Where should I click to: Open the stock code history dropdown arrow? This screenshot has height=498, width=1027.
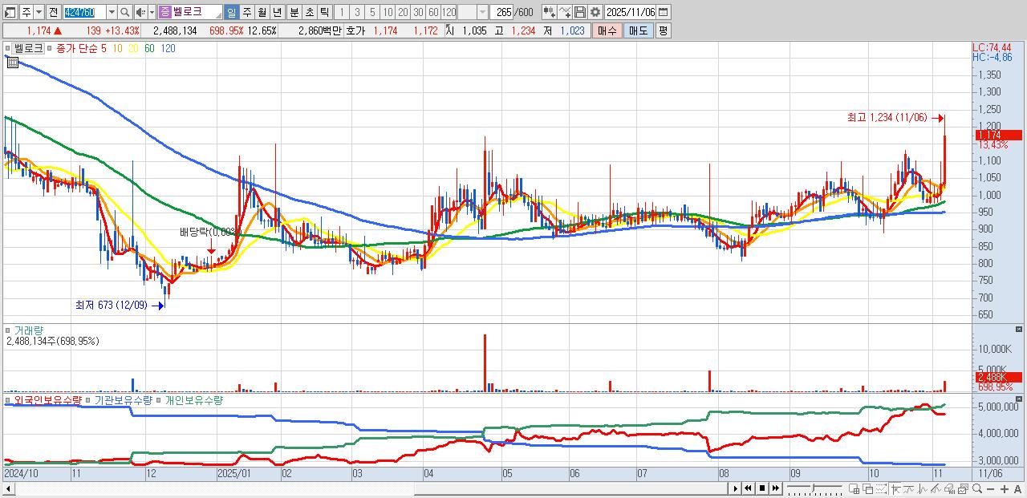pos(112,12)
